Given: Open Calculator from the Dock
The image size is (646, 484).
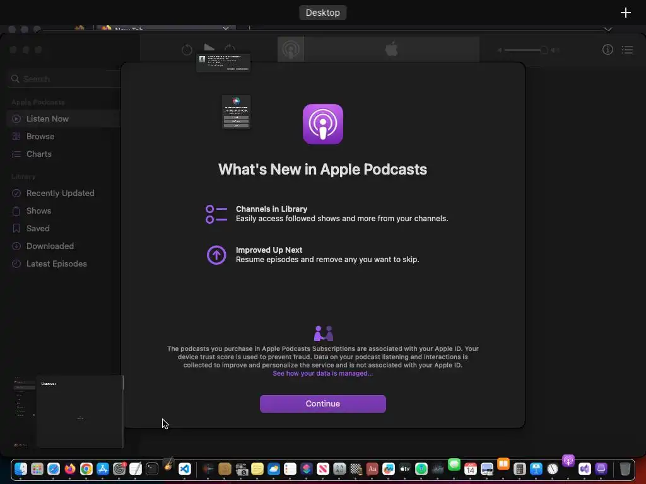Looking at the screenshot, I should pyautogui.click(x=520, y=469).
